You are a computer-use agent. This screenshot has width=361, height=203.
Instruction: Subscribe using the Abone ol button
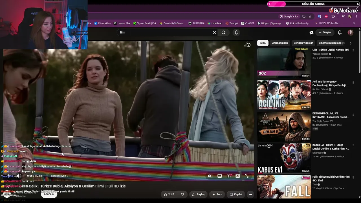49,194
